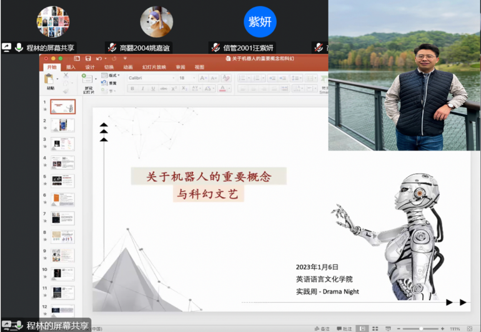
Task: Toggle bold formatting button
Action: 131,89
